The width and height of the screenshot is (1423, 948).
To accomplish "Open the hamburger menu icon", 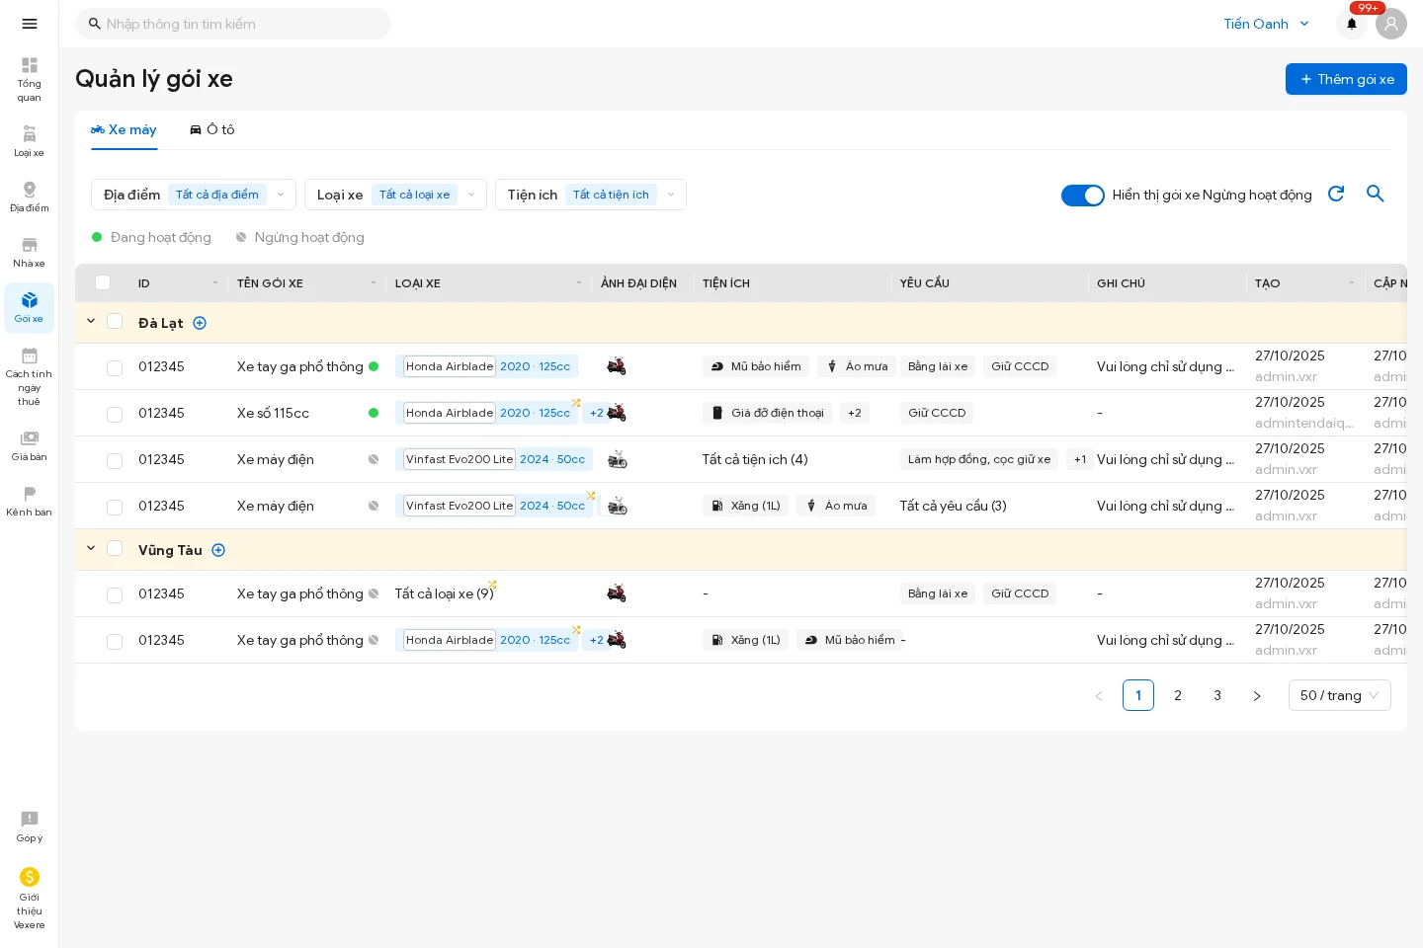I will click(30, 24).
